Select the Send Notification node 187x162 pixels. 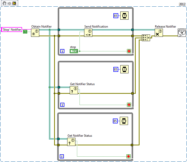pyautogui.click(x=88, y=33)
